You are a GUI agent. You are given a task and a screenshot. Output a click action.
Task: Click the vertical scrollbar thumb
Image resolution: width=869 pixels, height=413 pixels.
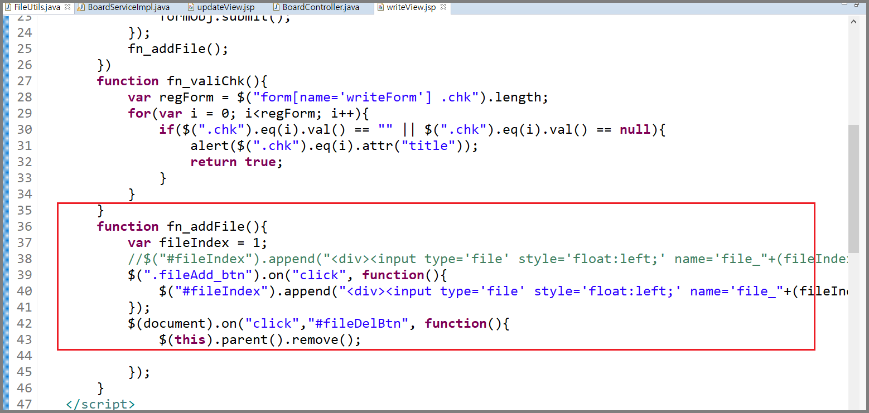[x=853, y=188]
